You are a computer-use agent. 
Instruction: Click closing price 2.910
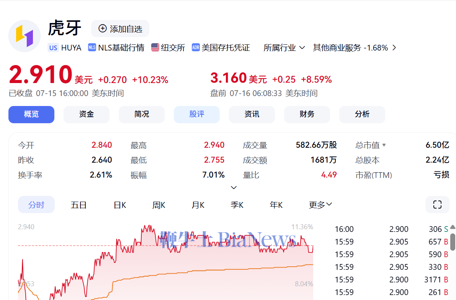[41, 74]
